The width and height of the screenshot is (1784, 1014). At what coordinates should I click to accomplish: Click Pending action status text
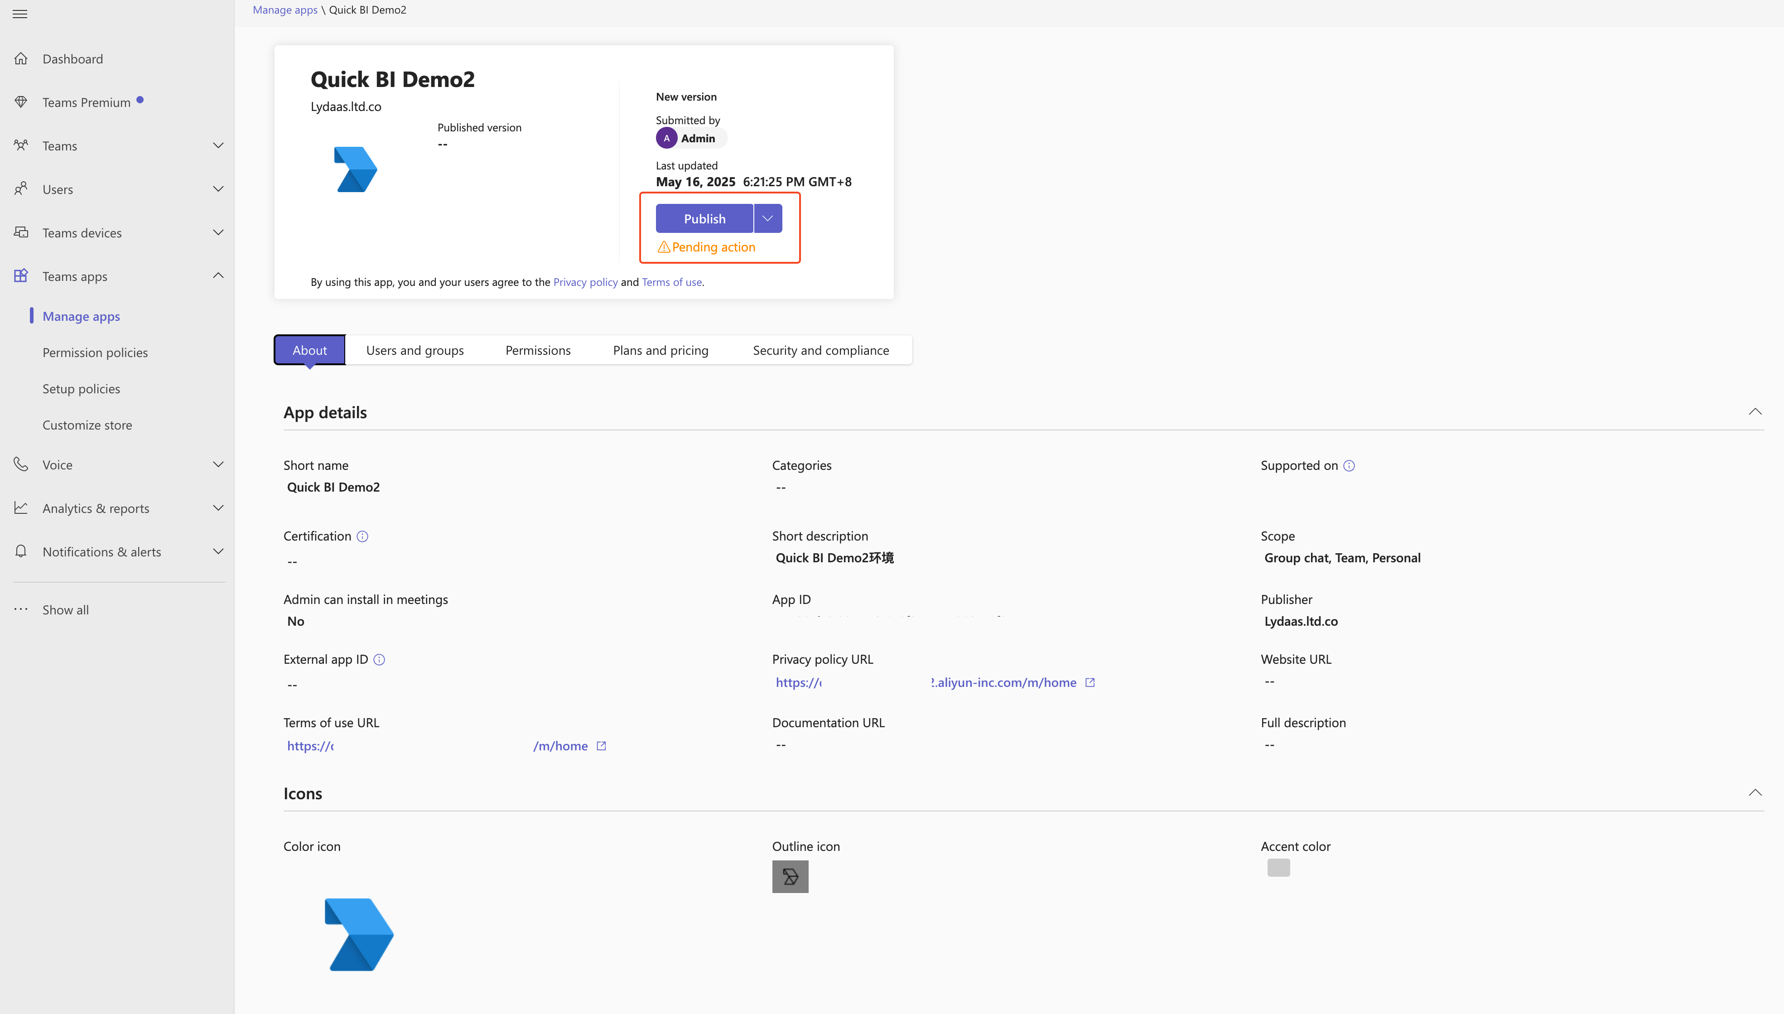click(x=714, y=247)
